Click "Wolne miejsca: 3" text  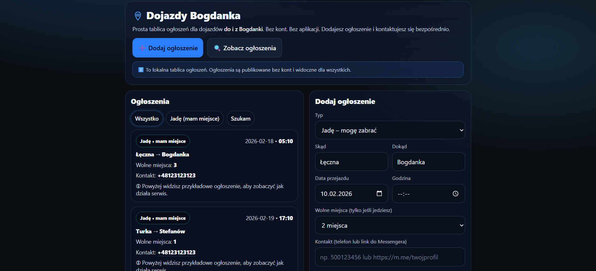[x=156, y=165]
